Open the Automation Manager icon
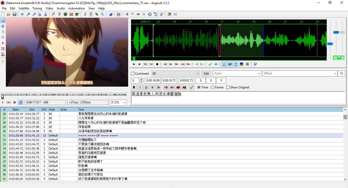The image size is (348, 188). tap(111, 14)
